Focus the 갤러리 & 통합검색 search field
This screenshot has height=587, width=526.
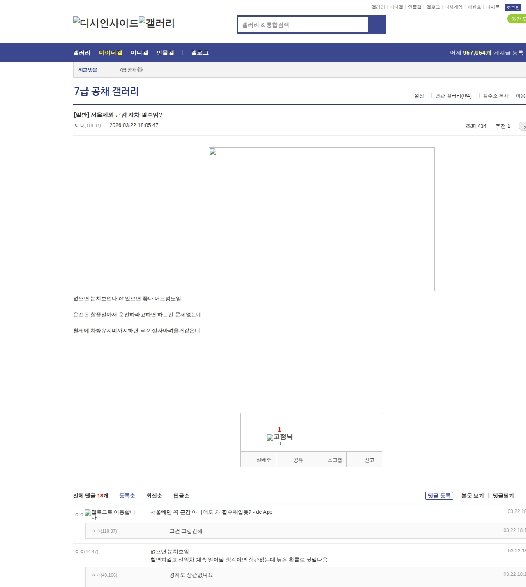[303, 25]
